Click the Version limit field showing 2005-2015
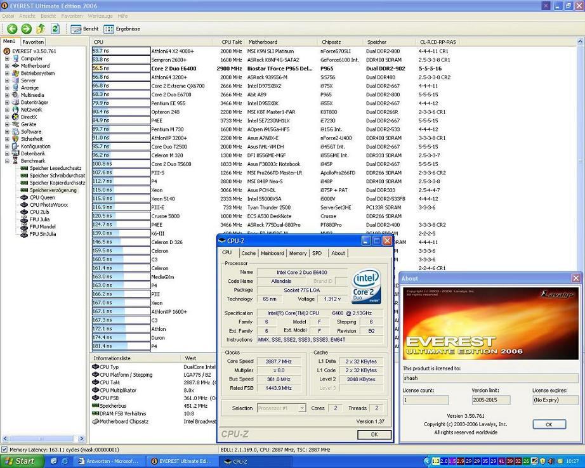This screenshot has width=585, height=468. [x=491, y=400]
